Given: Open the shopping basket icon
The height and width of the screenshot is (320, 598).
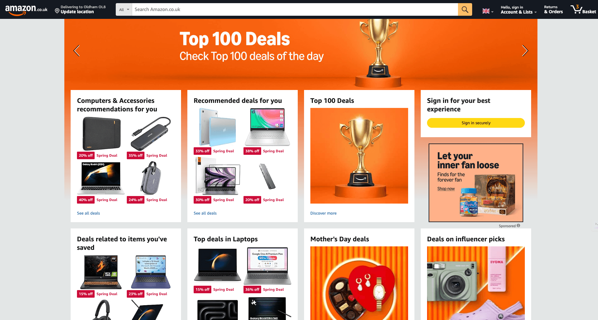Looking at the screenshot, I should point(583,9).
